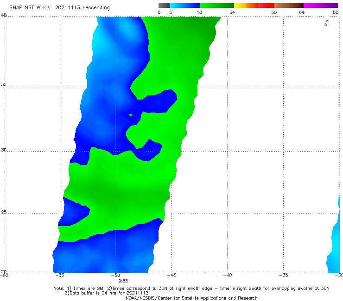
Task: Click longitude axis label '-45'
Action: click(x=171, y=275)
